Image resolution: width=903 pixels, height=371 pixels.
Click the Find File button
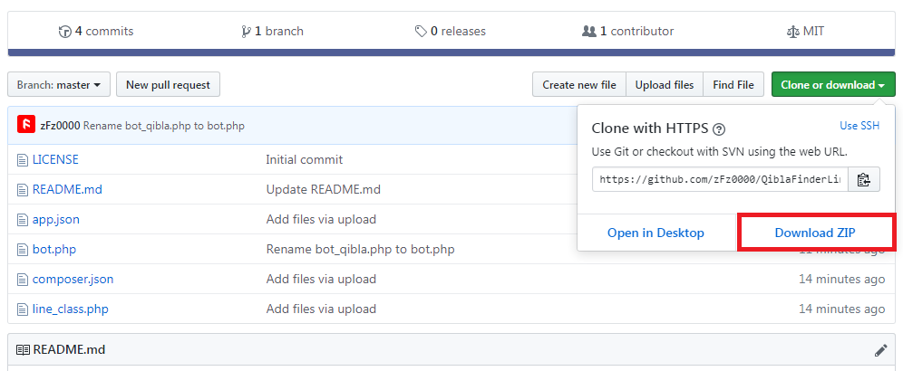click(733, 85)
